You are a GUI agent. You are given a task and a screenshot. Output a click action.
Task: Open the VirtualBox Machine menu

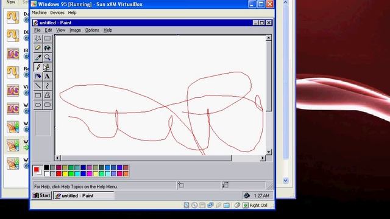pos(39,13)
